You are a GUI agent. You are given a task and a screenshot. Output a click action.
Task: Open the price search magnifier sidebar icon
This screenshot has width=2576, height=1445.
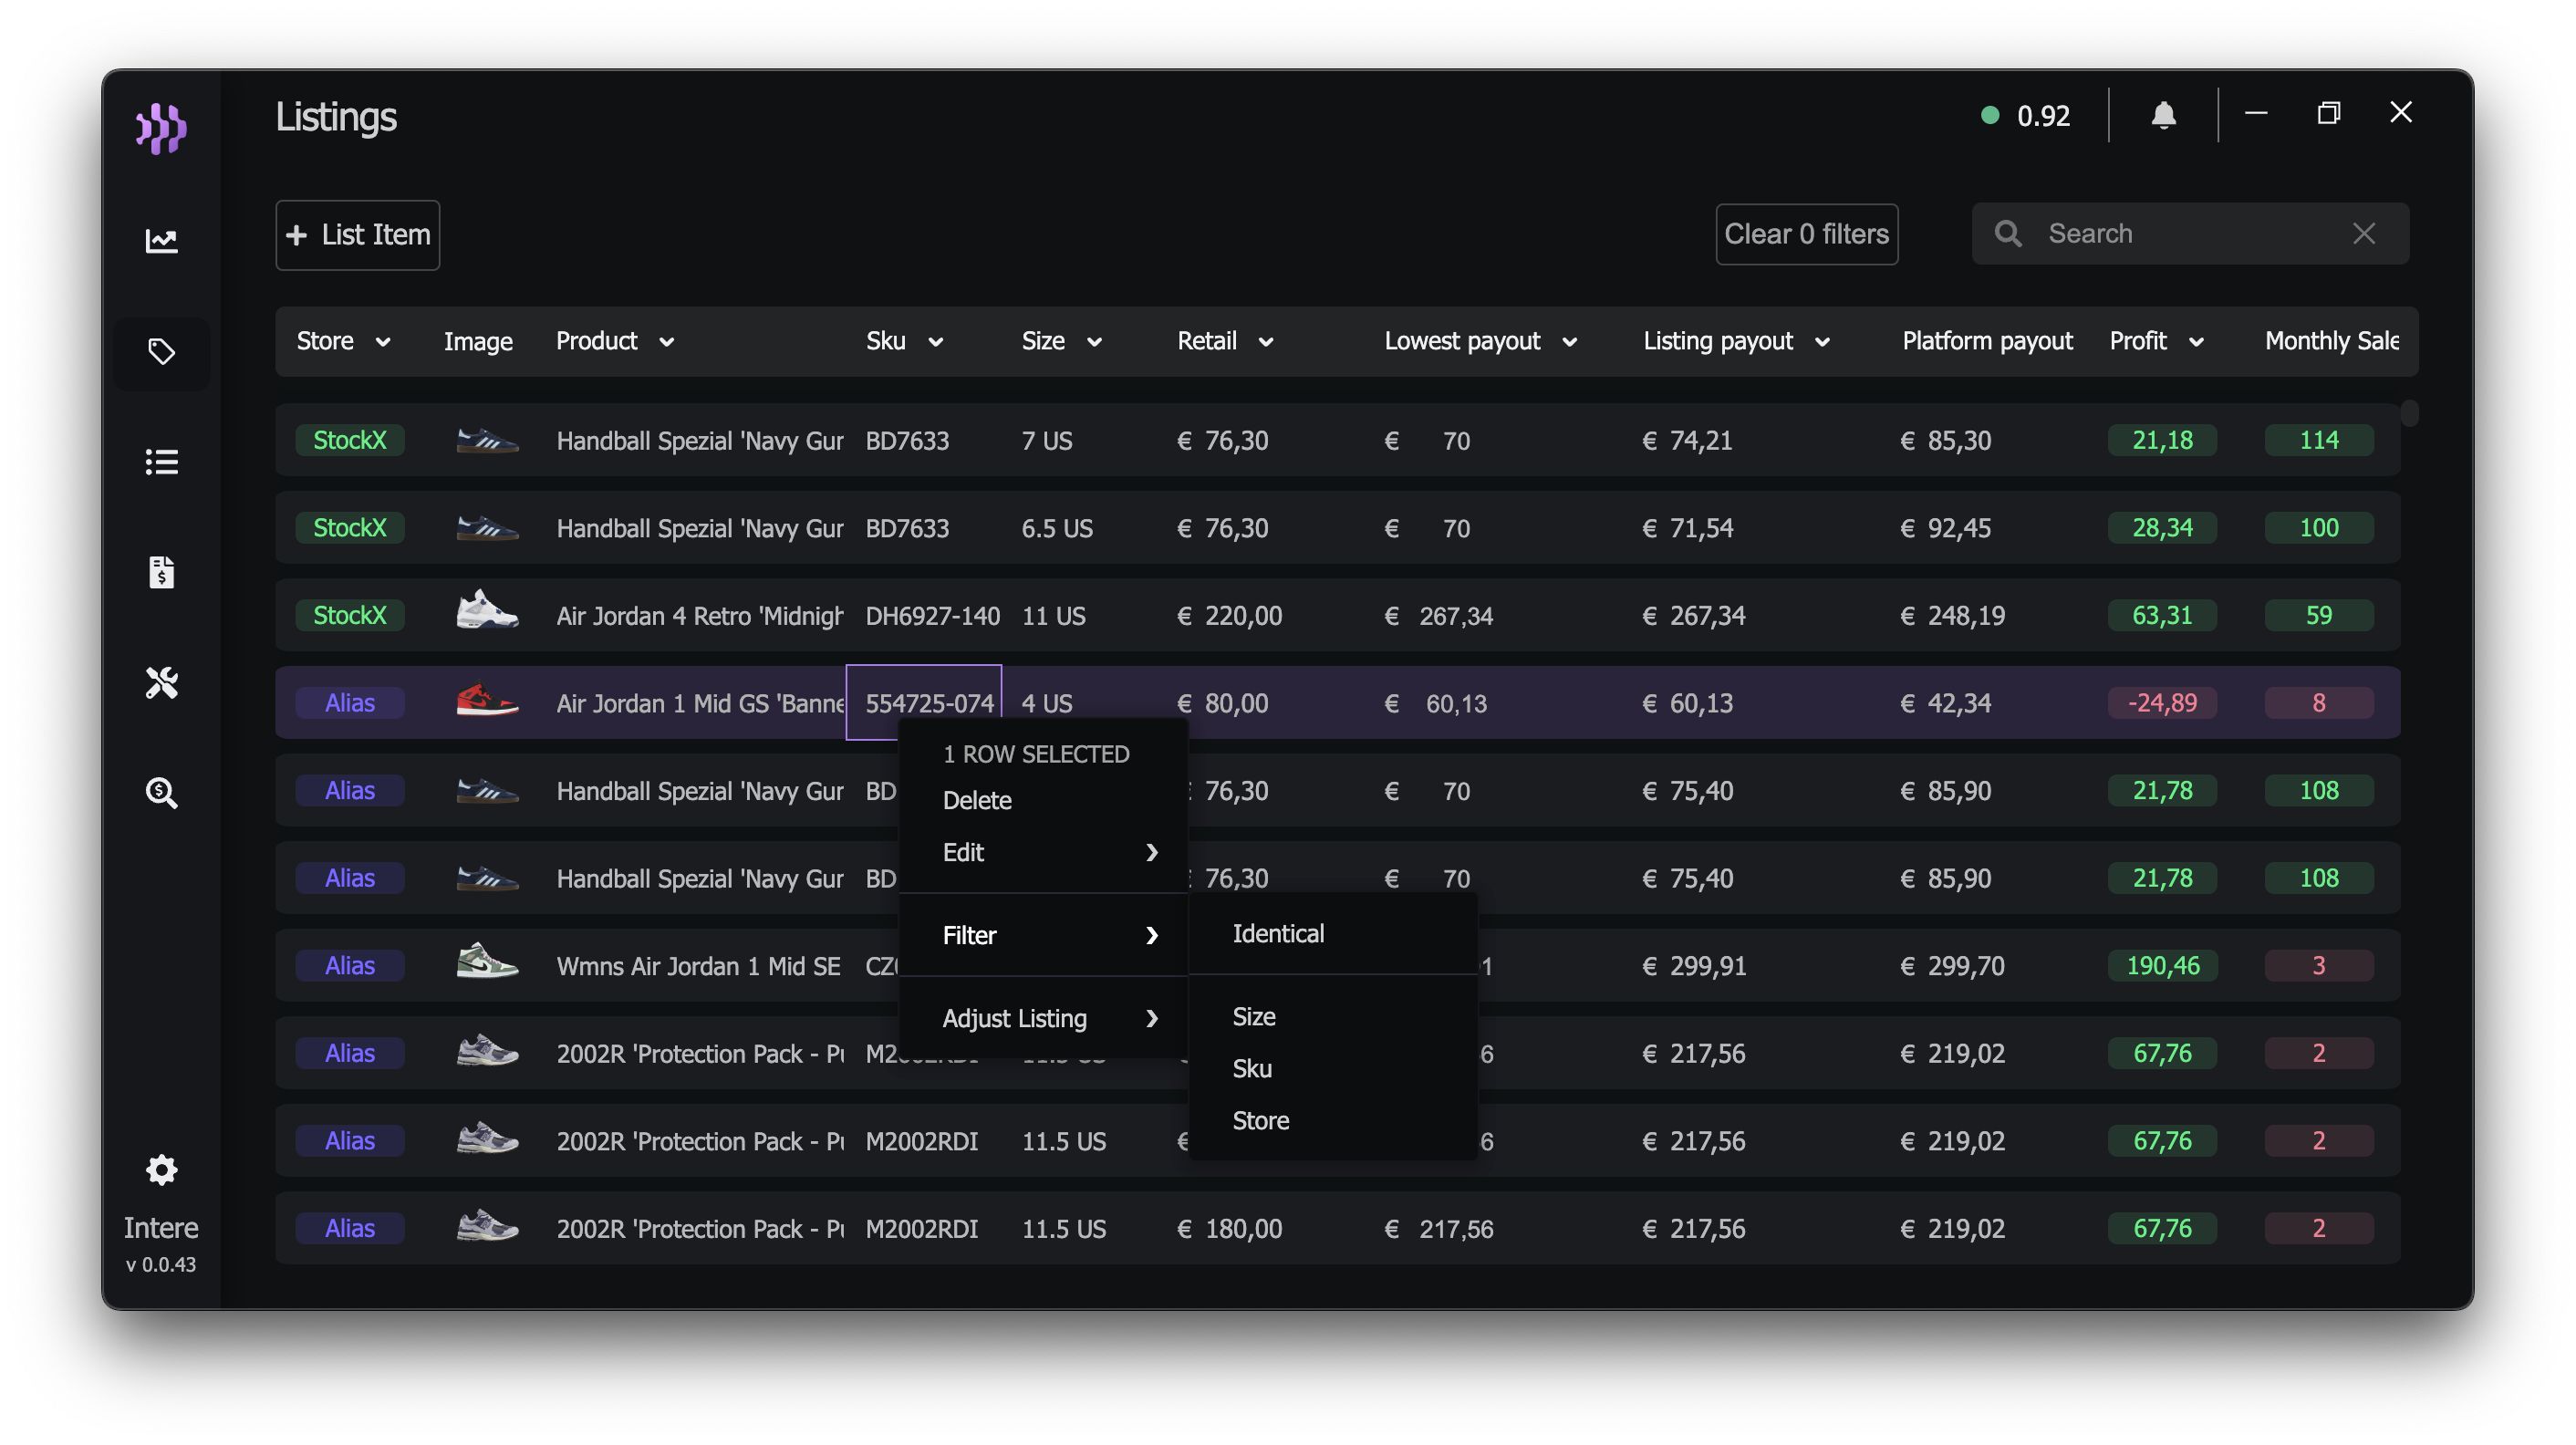tap(161, 793)
